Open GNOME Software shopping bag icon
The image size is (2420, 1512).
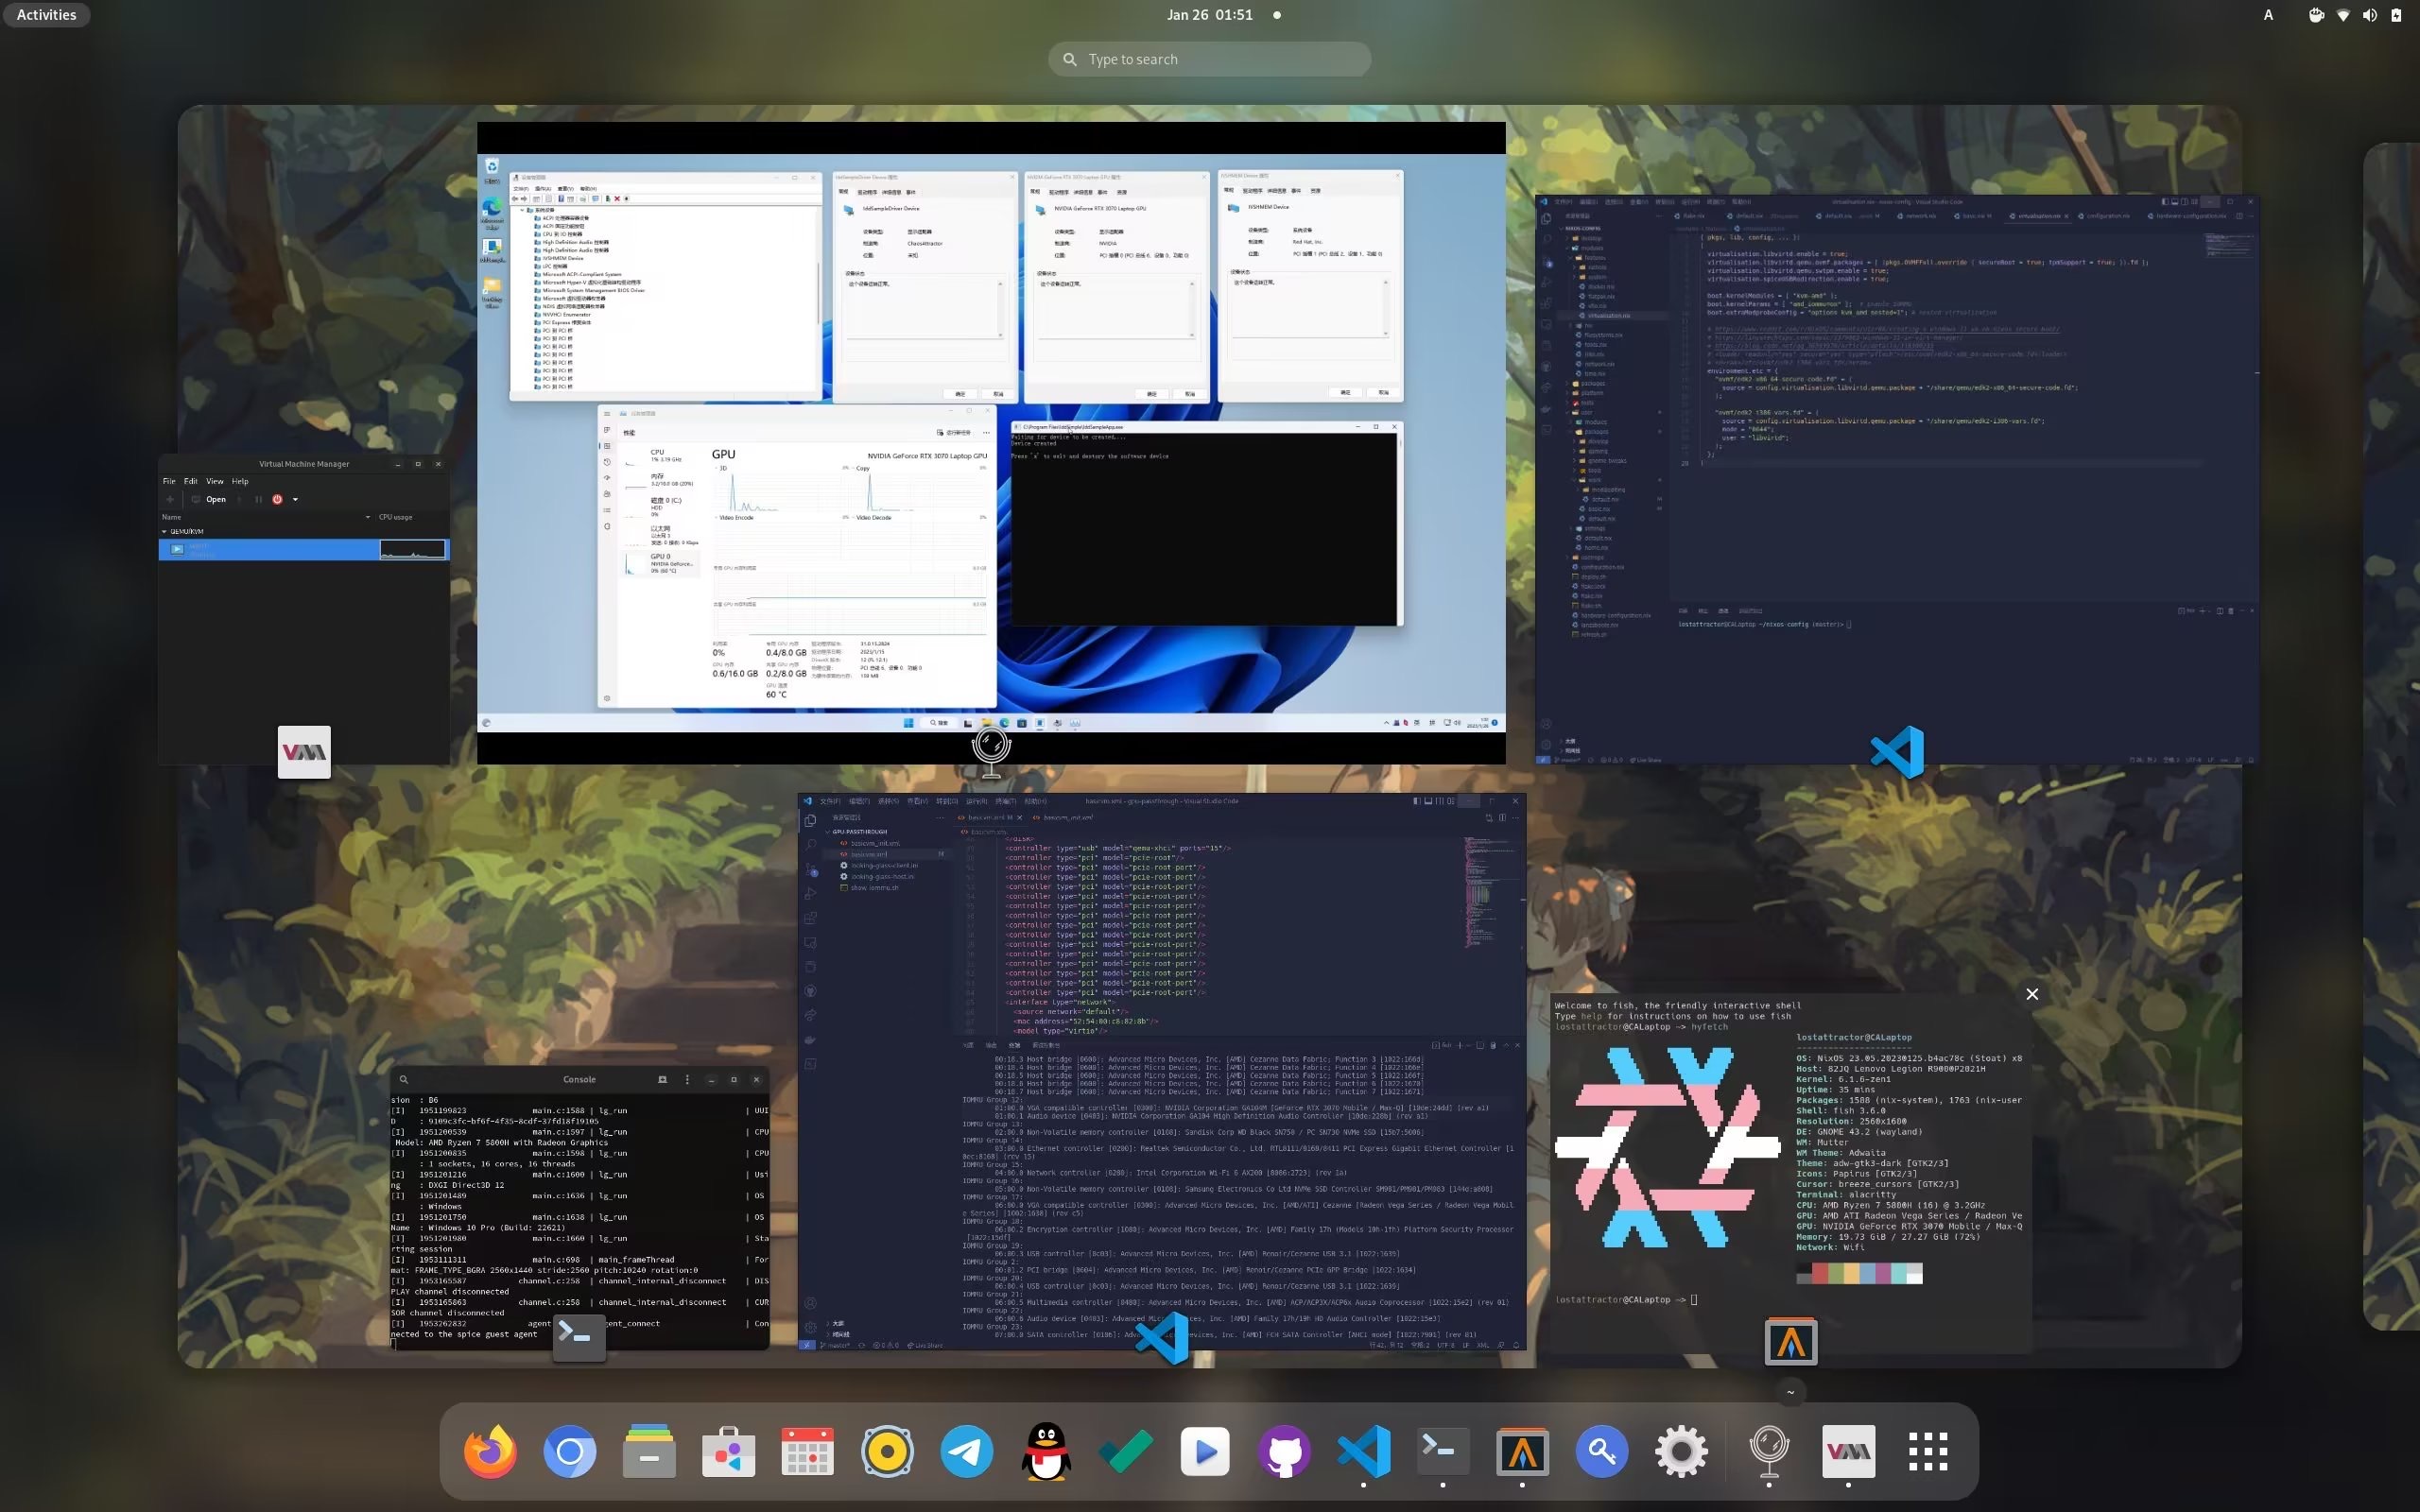pyautogui.click(x=728, y=1452)
